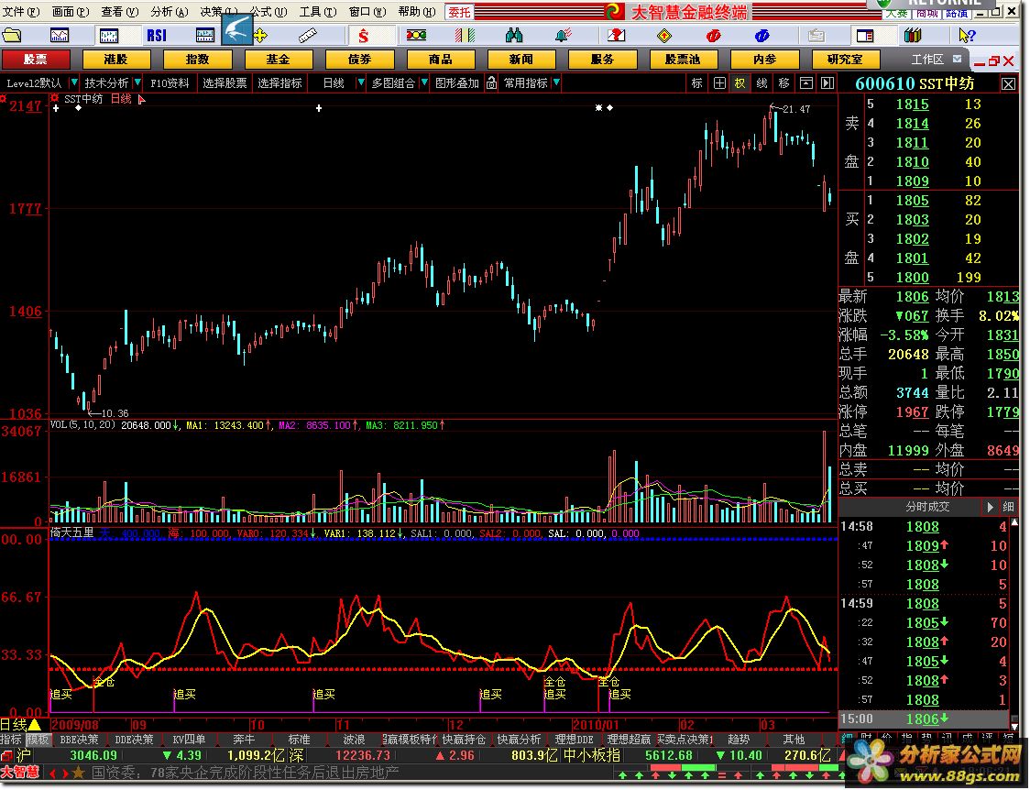Open the 文件(F) menu

[x=22, y=11]
